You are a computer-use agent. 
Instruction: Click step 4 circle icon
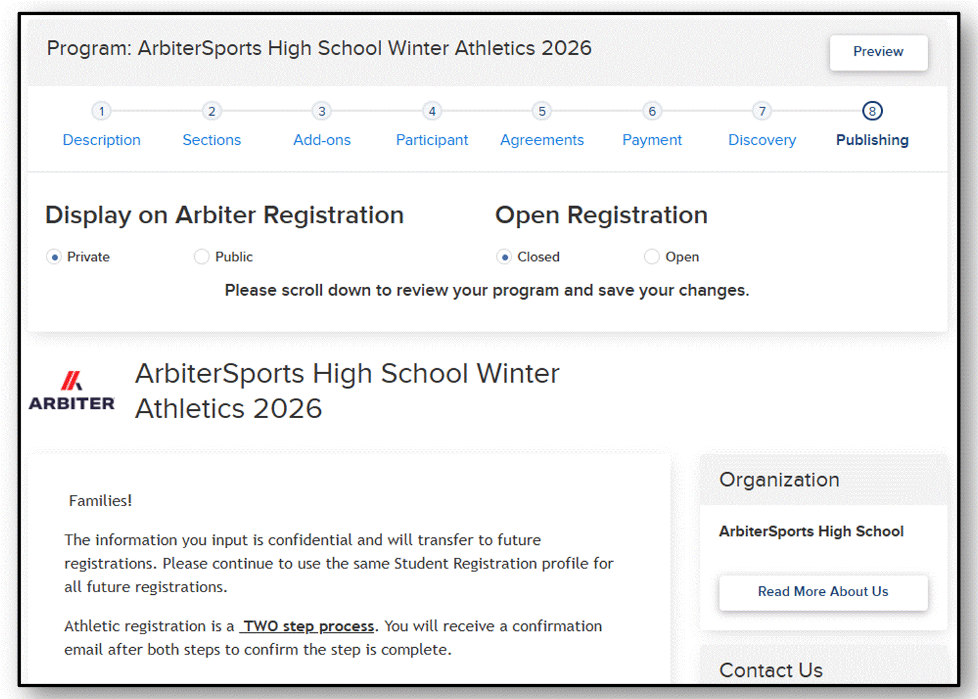432,111
